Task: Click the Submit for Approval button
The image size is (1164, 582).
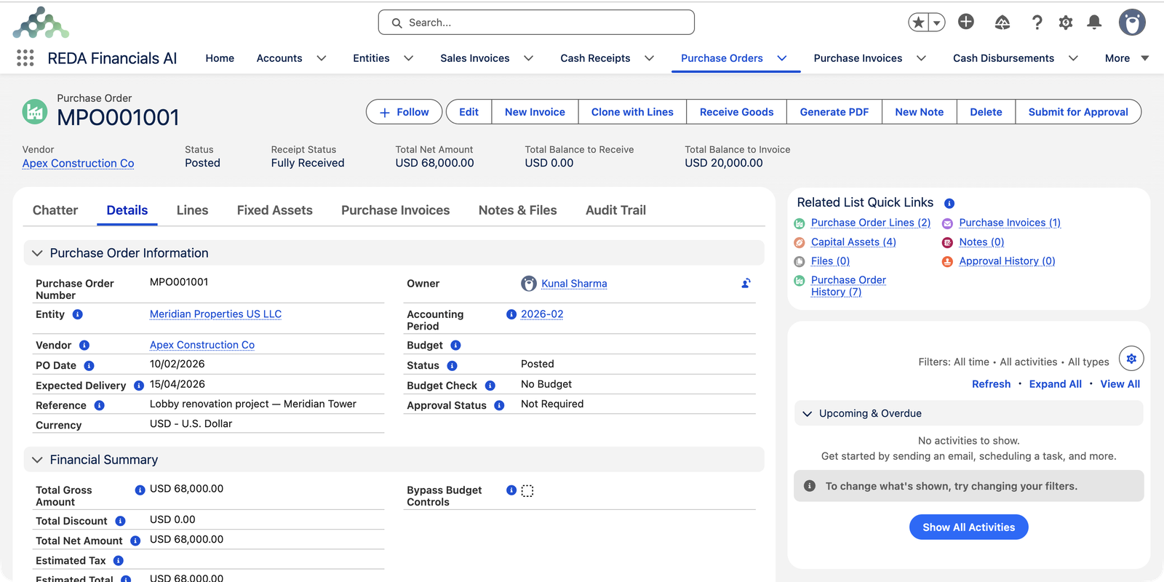Action: click(1078, 112)
